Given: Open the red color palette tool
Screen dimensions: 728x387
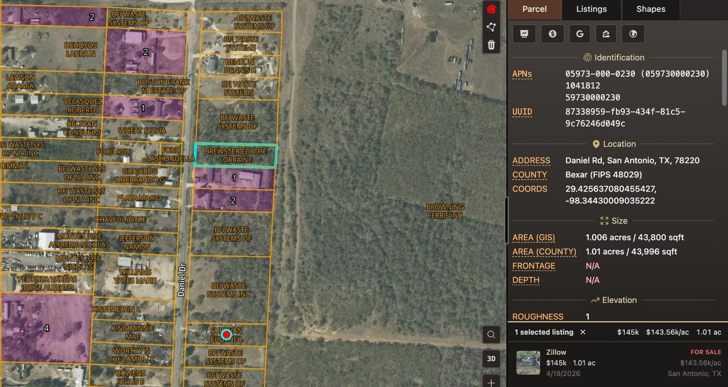Looking at the screenshot, I should point(491,10).
